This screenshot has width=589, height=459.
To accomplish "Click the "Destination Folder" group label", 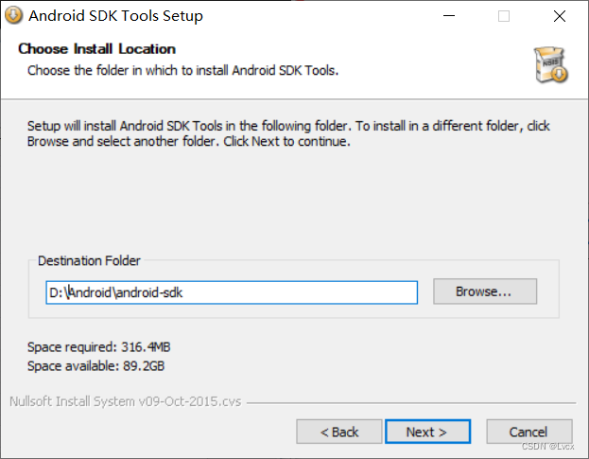I will (x=89, y=260).
